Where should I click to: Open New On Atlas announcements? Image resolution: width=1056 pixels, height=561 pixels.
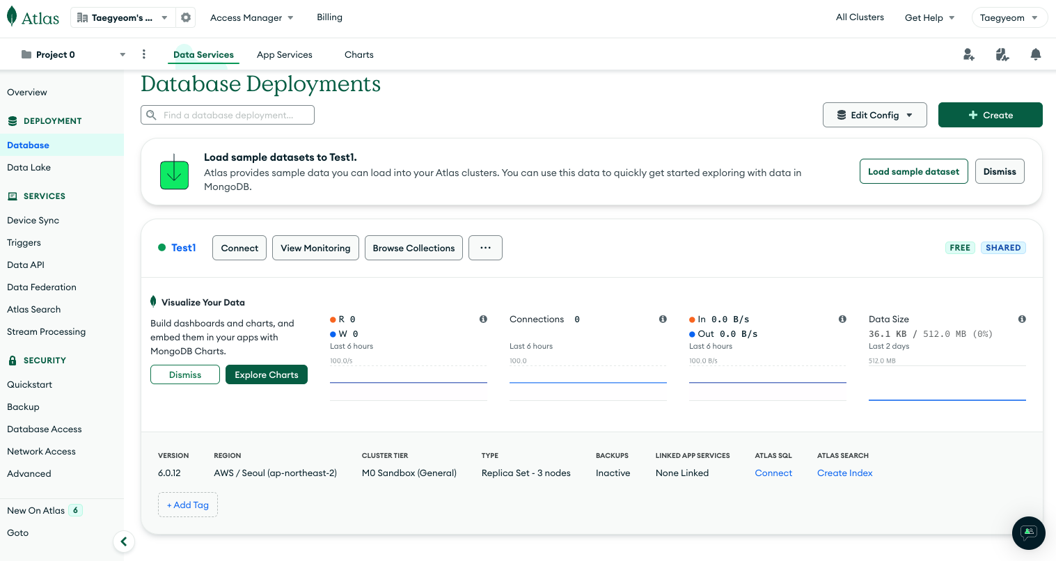tap(45, 510)
